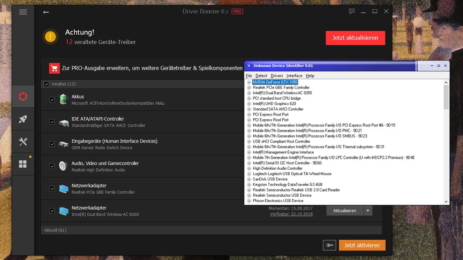The width and height of the screenshot is (463, 260).
Task: Click the license key icon near Jetzt aktivieren
Action: [329, 245]
